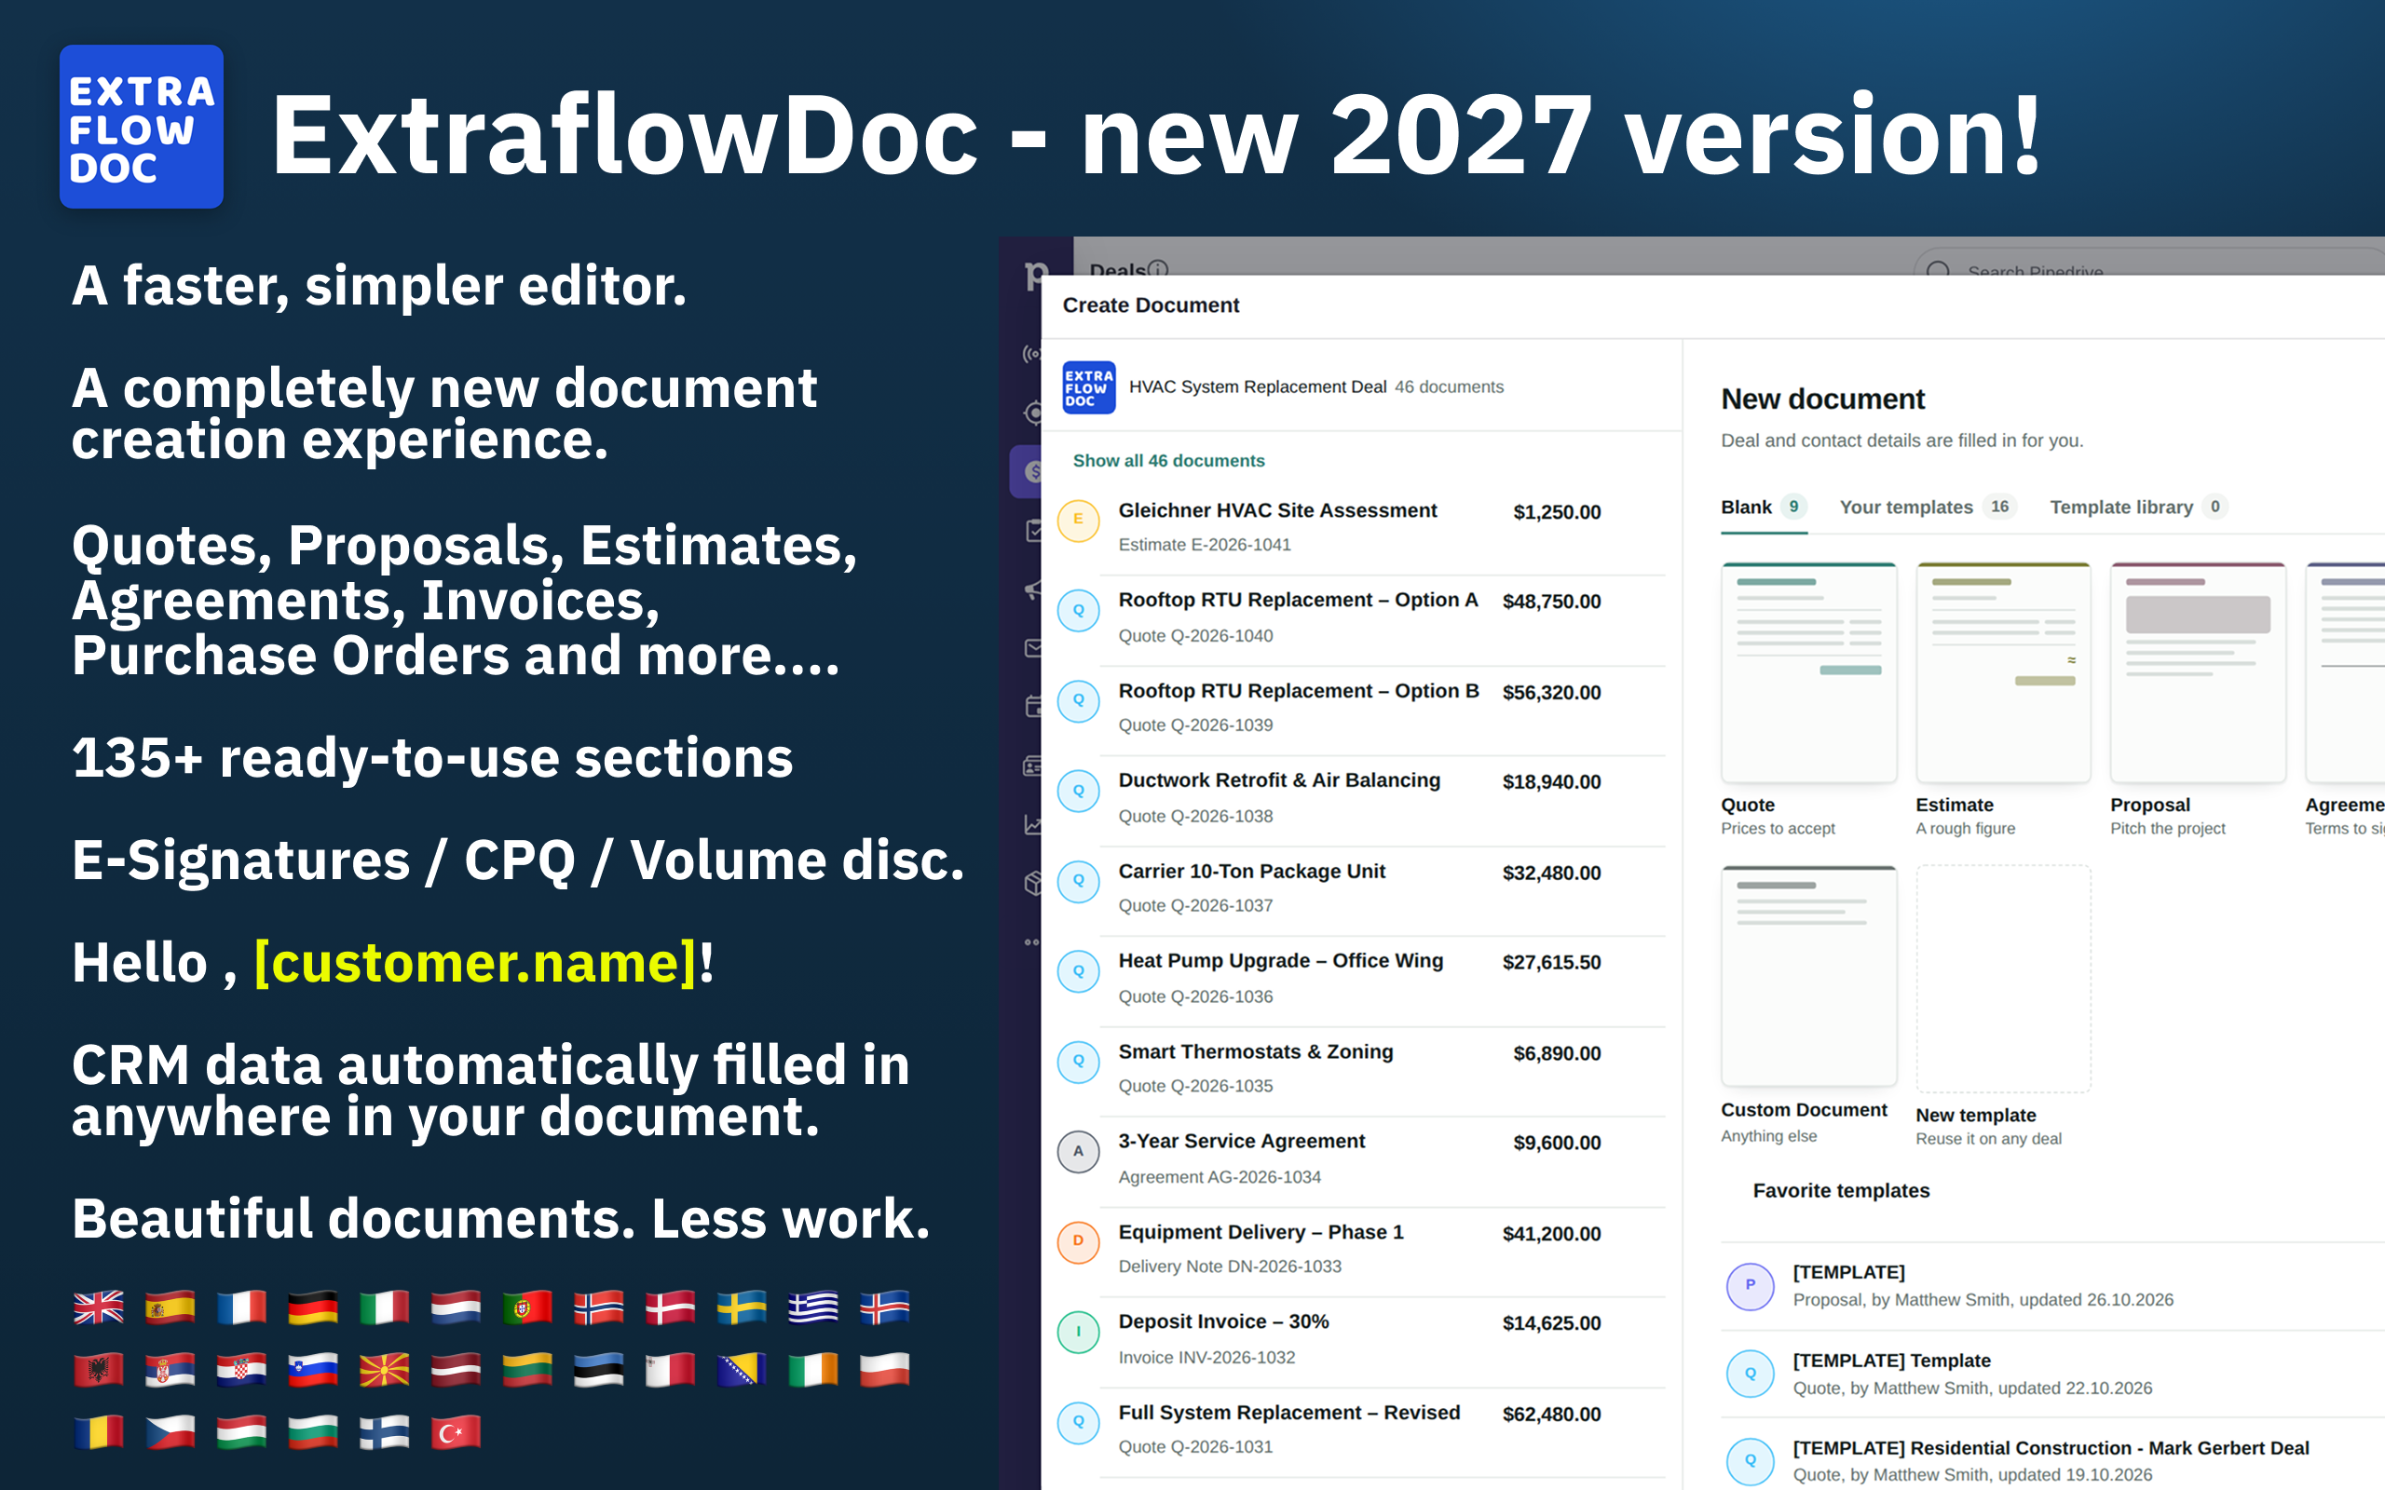Screen dimensions: 2385x1490
Task: Open Rooftop RTU Replacement – Option A title
Action: point(1298,600)
